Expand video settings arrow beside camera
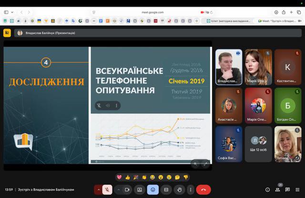The width and height of the screenshot is (305, 198). 118,189
